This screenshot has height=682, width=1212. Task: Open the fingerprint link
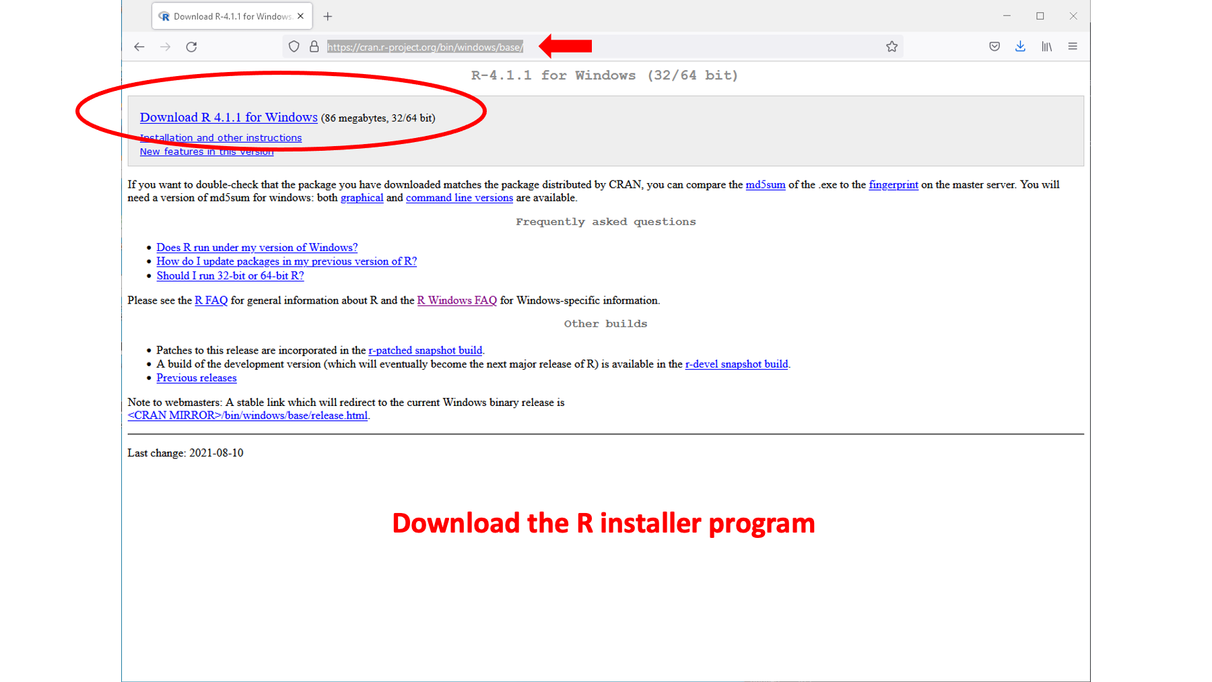click(x=893, y=184)
